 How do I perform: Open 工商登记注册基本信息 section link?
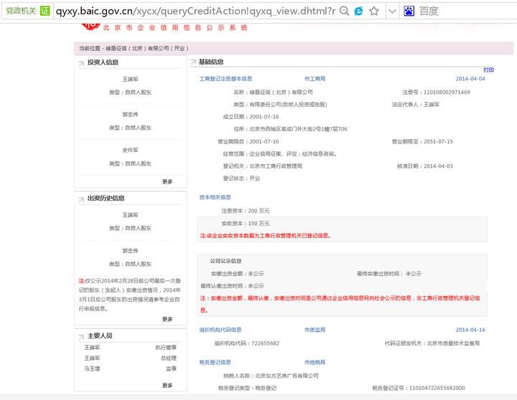click(x=225, y=79)
